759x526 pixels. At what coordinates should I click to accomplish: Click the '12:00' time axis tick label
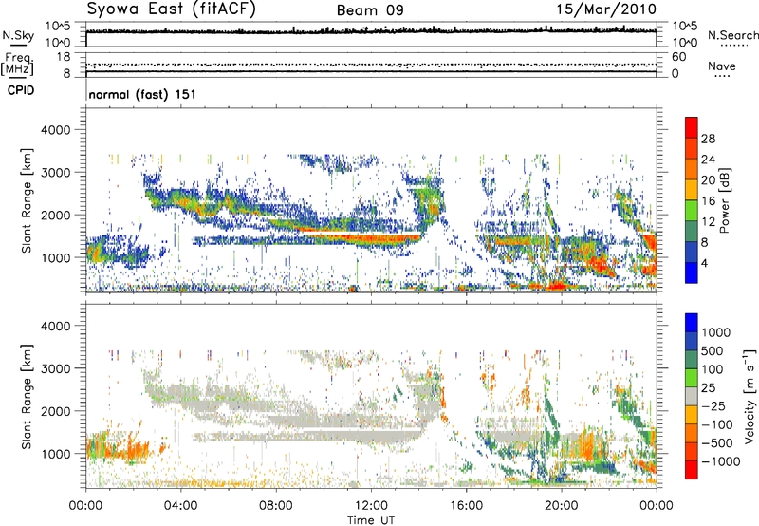pyautogui.click(x=372, y=506)
